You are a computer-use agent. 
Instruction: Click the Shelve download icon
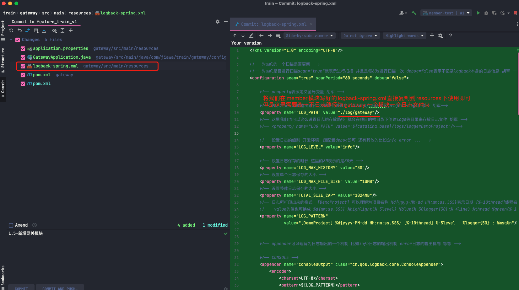(x=44, y=30)
